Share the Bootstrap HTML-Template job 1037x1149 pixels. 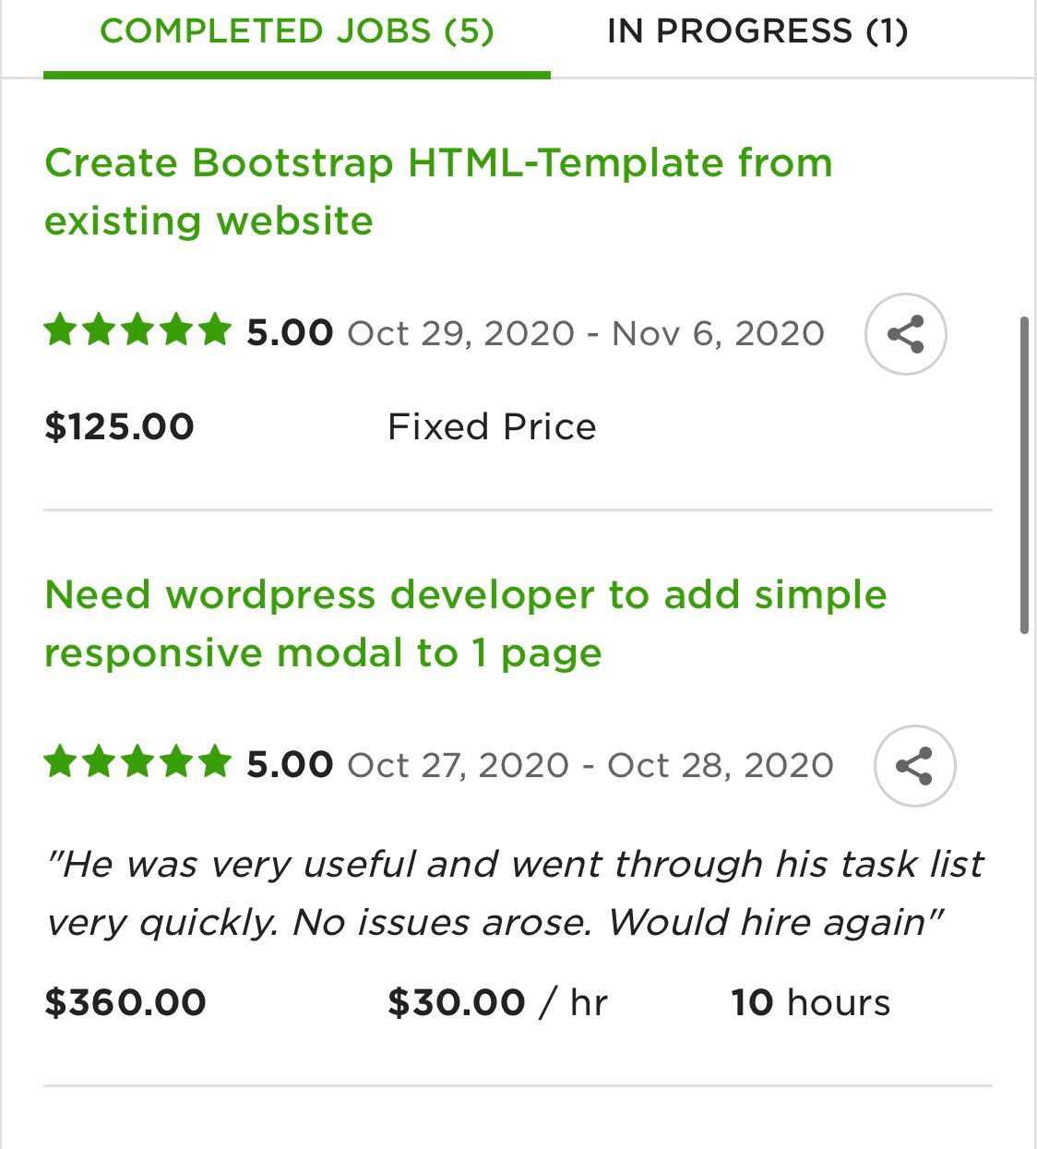coord(905,333)
